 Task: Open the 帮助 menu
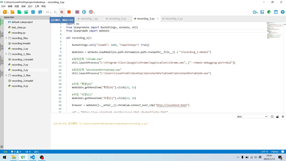point(44,6)
